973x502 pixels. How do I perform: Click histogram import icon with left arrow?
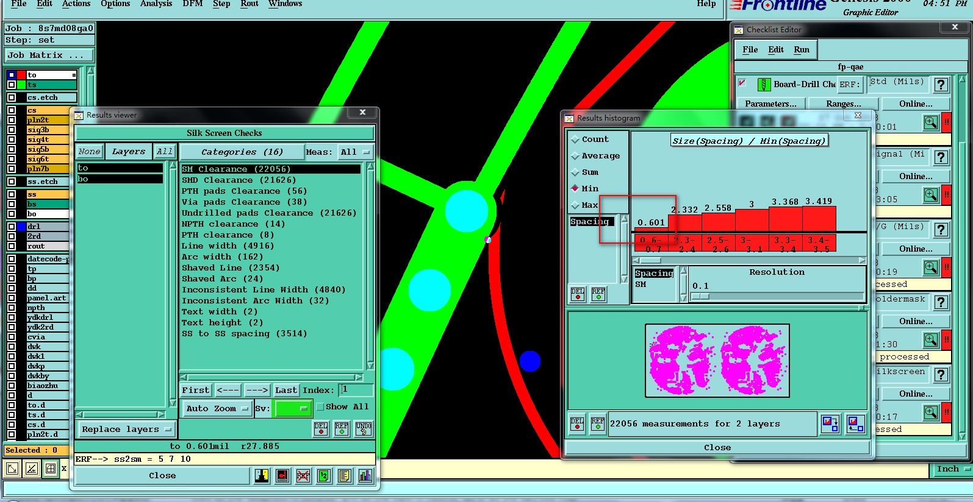856,424
